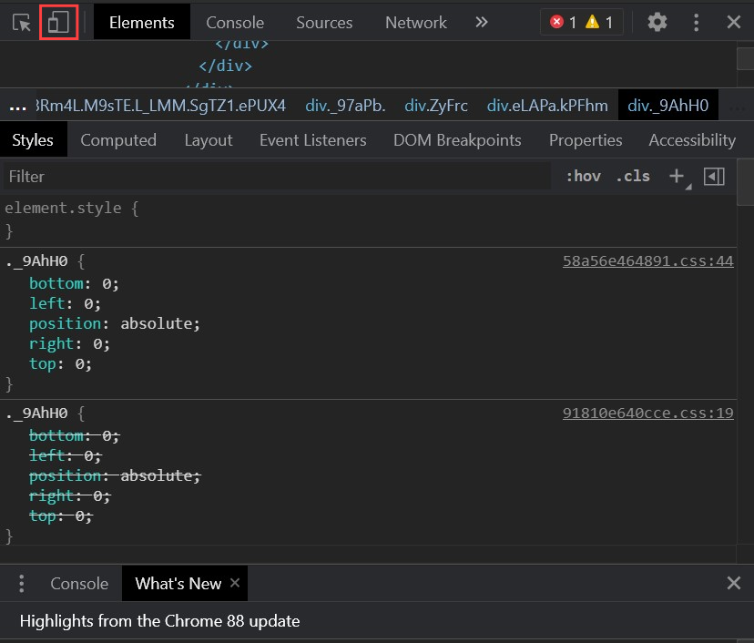Viewport: 754px width, 643px height.
Task: Open the Sources panel tab
Action: 324,23
